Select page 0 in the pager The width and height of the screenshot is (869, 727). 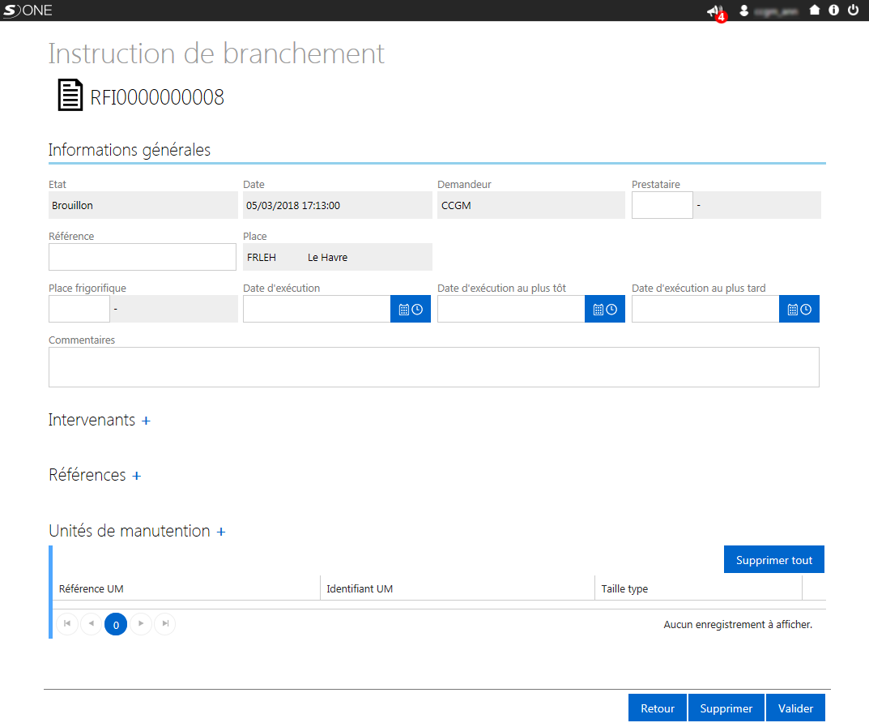pyautogui.click(x=116, y=624)
